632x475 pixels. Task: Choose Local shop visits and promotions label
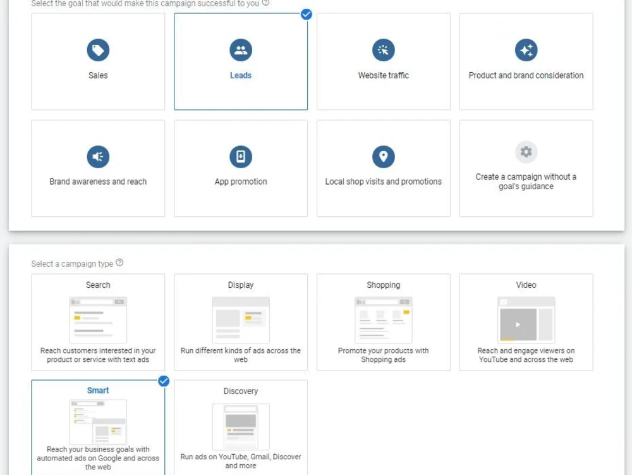click(384, 182)
